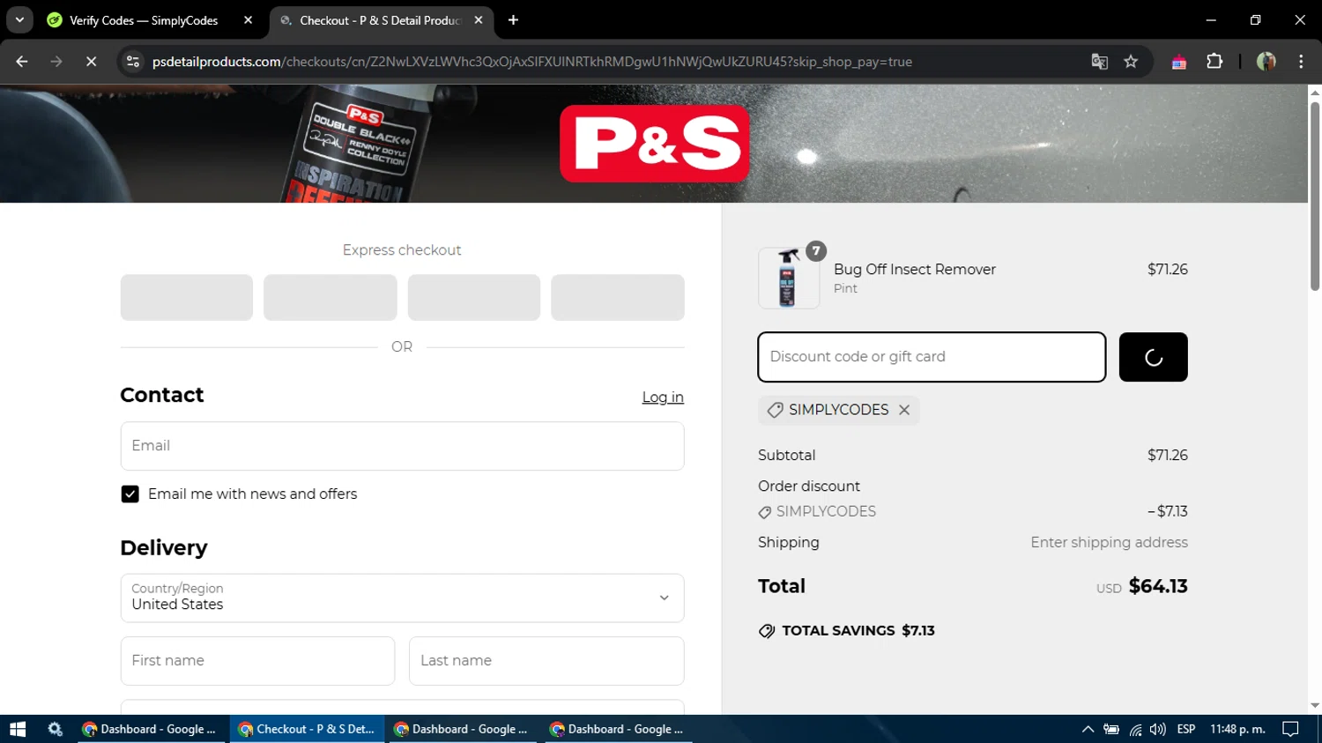The image size is (1322, 743).
Task: Click the psdetailproducts.com URL address bar
Action: tap(531, 62)
